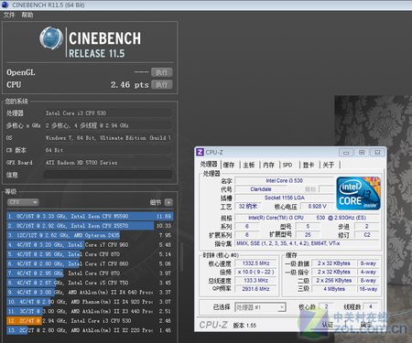Minimize the CPU-Z window
The image size is (412, 343).
[x=346, y=152]
